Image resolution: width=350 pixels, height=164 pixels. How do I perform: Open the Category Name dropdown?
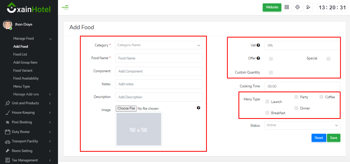point(159,45)
